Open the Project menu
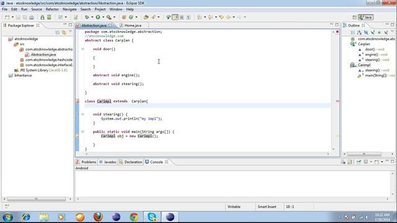The image size is (397, 223). (100, 9)
